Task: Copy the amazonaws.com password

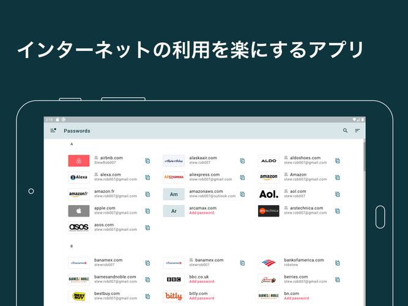Action: pos(242,194)
